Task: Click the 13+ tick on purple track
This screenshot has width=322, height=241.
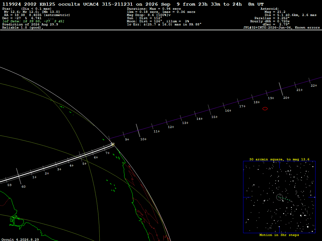Action: (x=185, y=123)
